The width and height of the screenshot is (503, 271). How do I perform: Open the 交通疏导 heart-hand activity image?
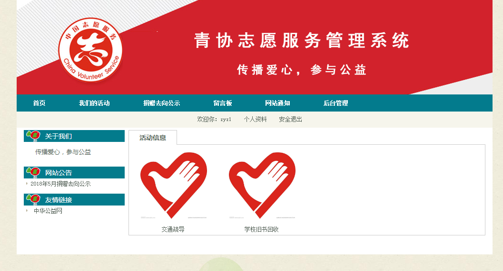click(174, 186)
